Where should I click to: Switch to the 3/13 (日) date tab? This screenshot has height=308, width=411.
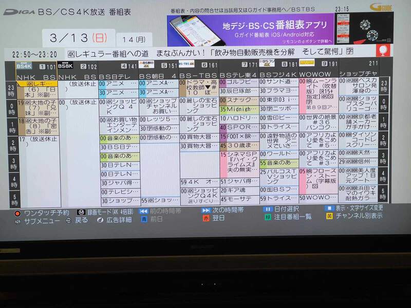click(79, 38)
